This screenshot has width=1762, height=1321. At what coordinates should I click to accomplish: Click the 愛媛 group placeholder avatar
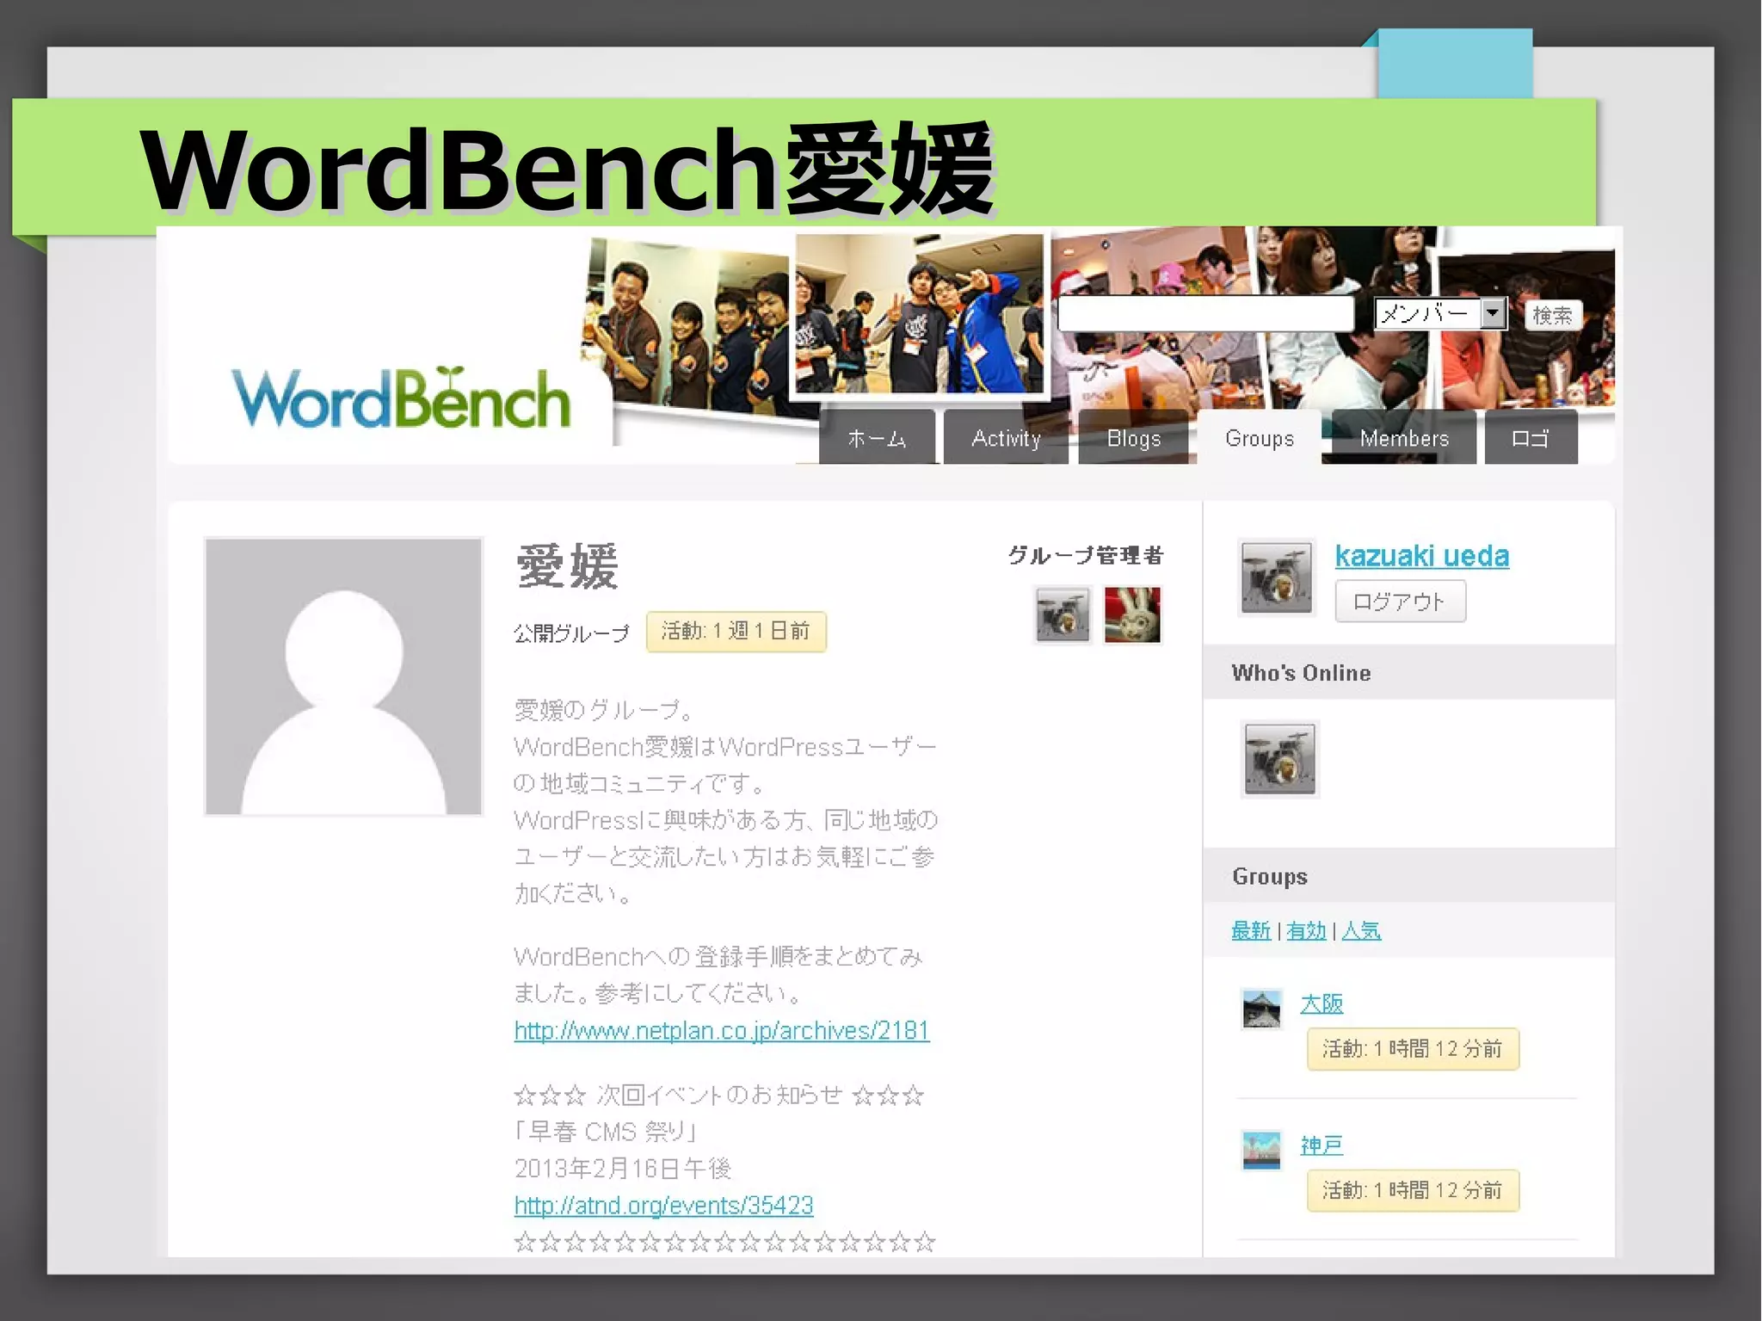[343, 676]
